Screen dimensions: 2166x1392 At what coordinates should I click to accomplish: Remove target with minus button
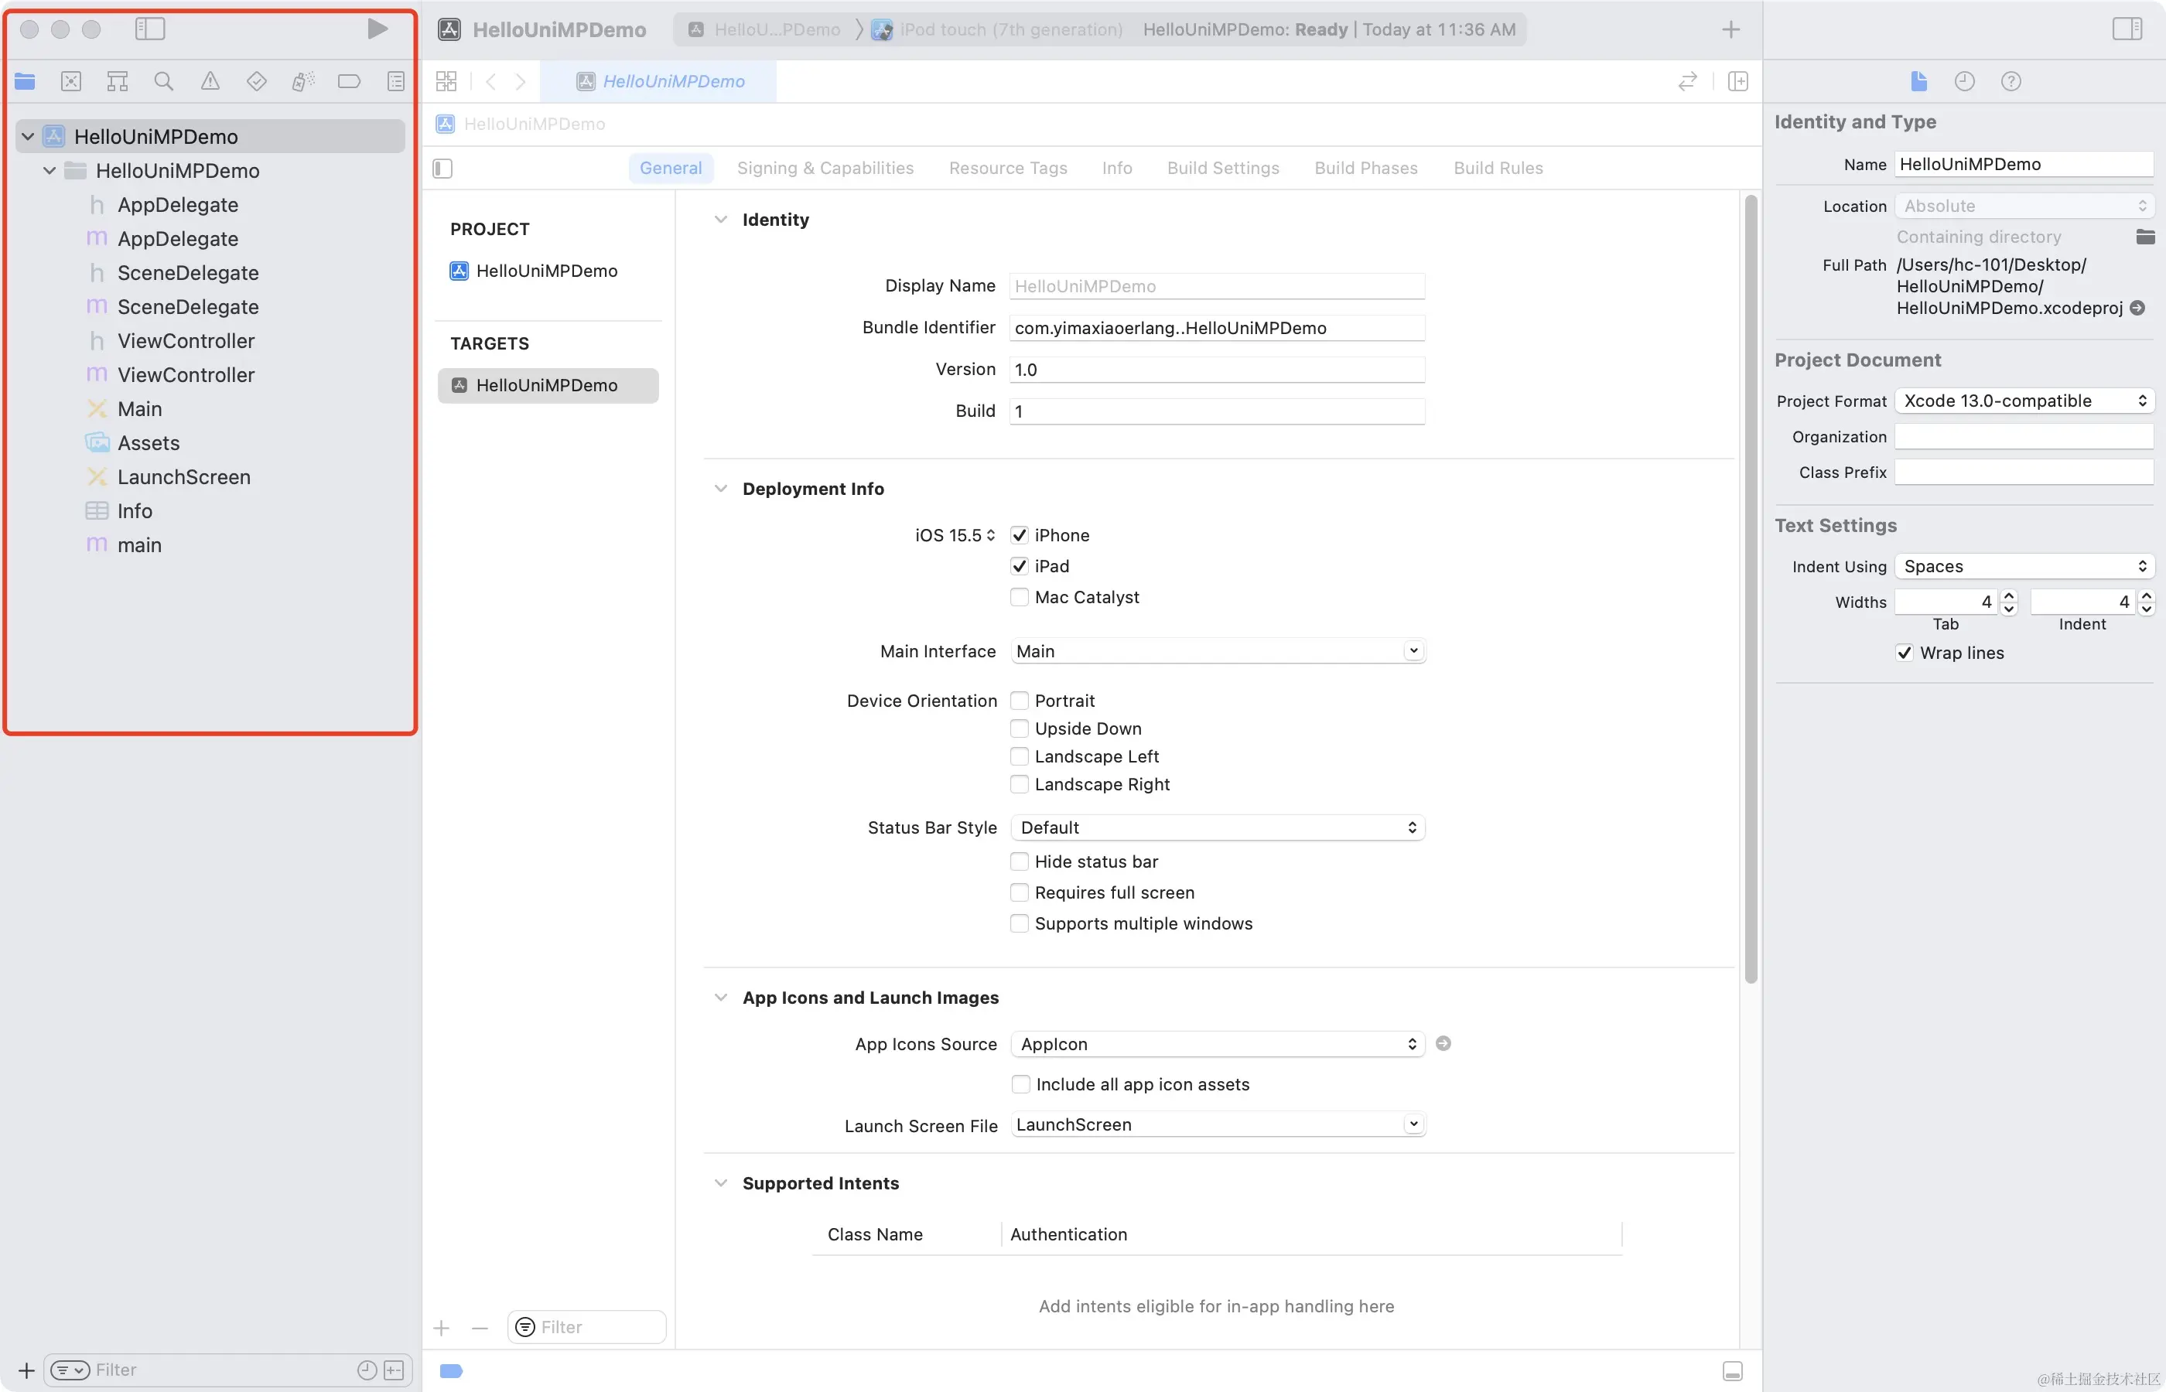click(480, 1328)
